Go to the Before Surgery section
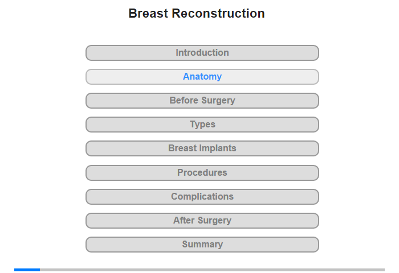The height and width of the screenshot is (273, 399). coord(202,101)
